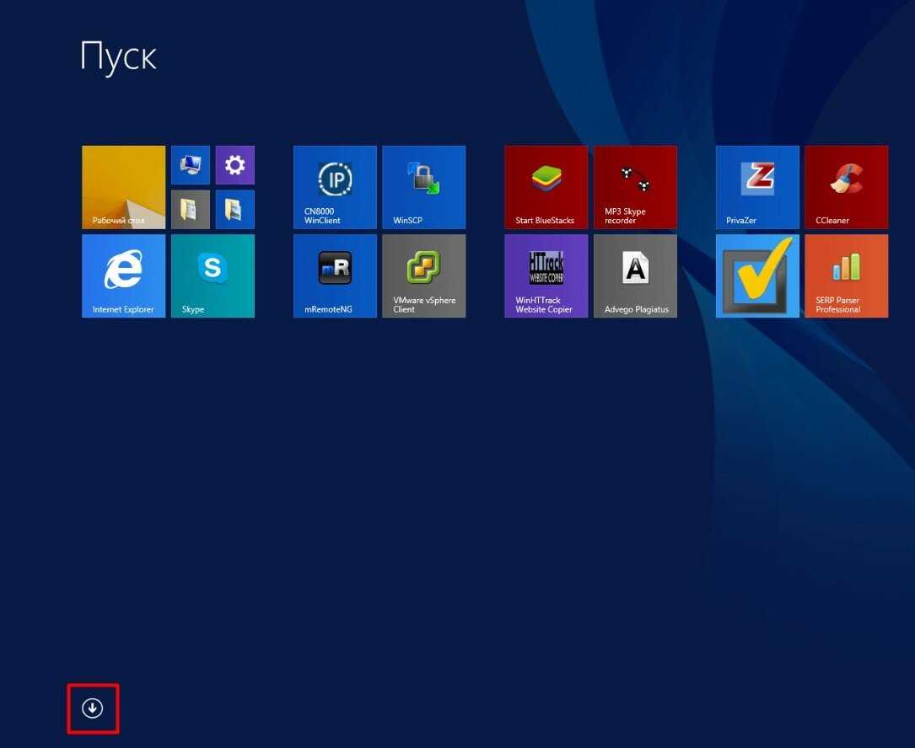Launch the Skype tile
This screenshot has height=748, width=915.
pos(213,275)
